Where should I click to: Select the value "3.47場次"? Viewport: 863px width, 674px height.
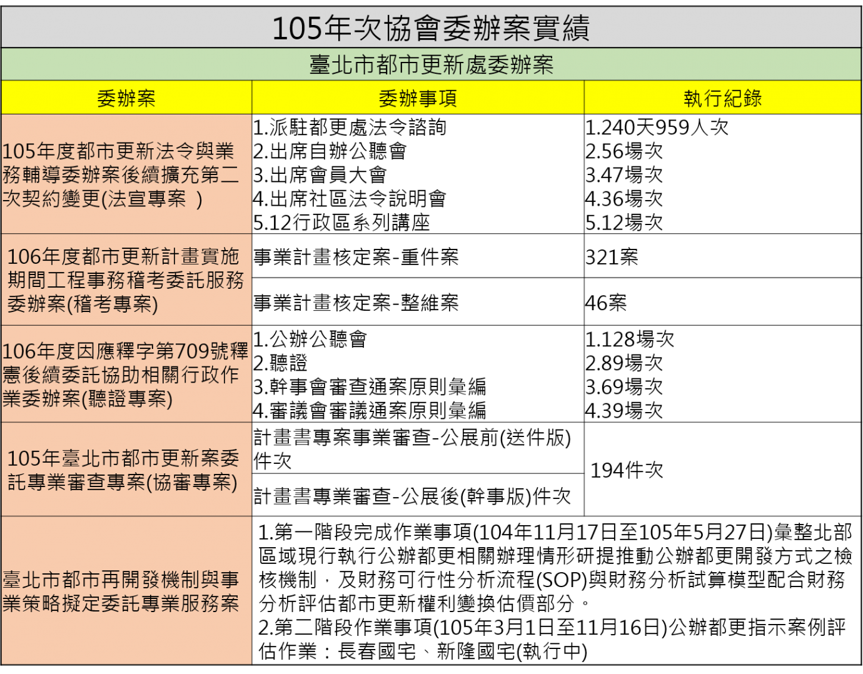point(624,175)
